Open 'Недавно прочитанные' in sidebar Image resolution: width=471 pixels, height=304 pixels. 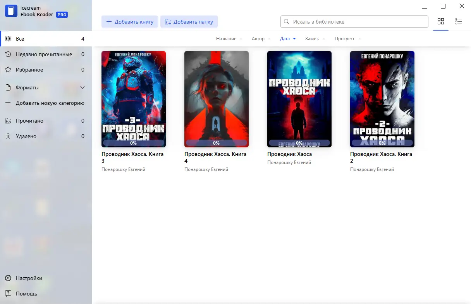point(46,54)
